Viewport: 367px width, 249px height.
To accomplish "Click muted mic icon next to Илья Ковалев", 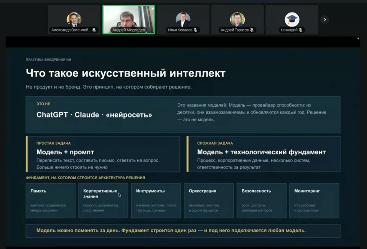I will 195,30.
